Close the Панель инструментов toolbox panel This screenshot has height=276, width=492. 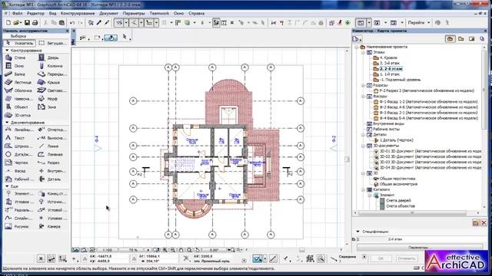tap(67, 31)
